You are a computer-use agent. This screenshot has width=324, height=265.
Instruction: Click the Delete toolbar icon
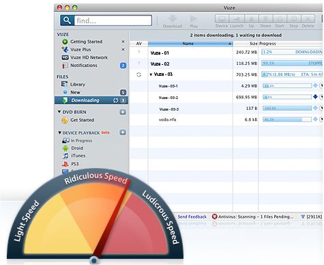tap(308, 18)
